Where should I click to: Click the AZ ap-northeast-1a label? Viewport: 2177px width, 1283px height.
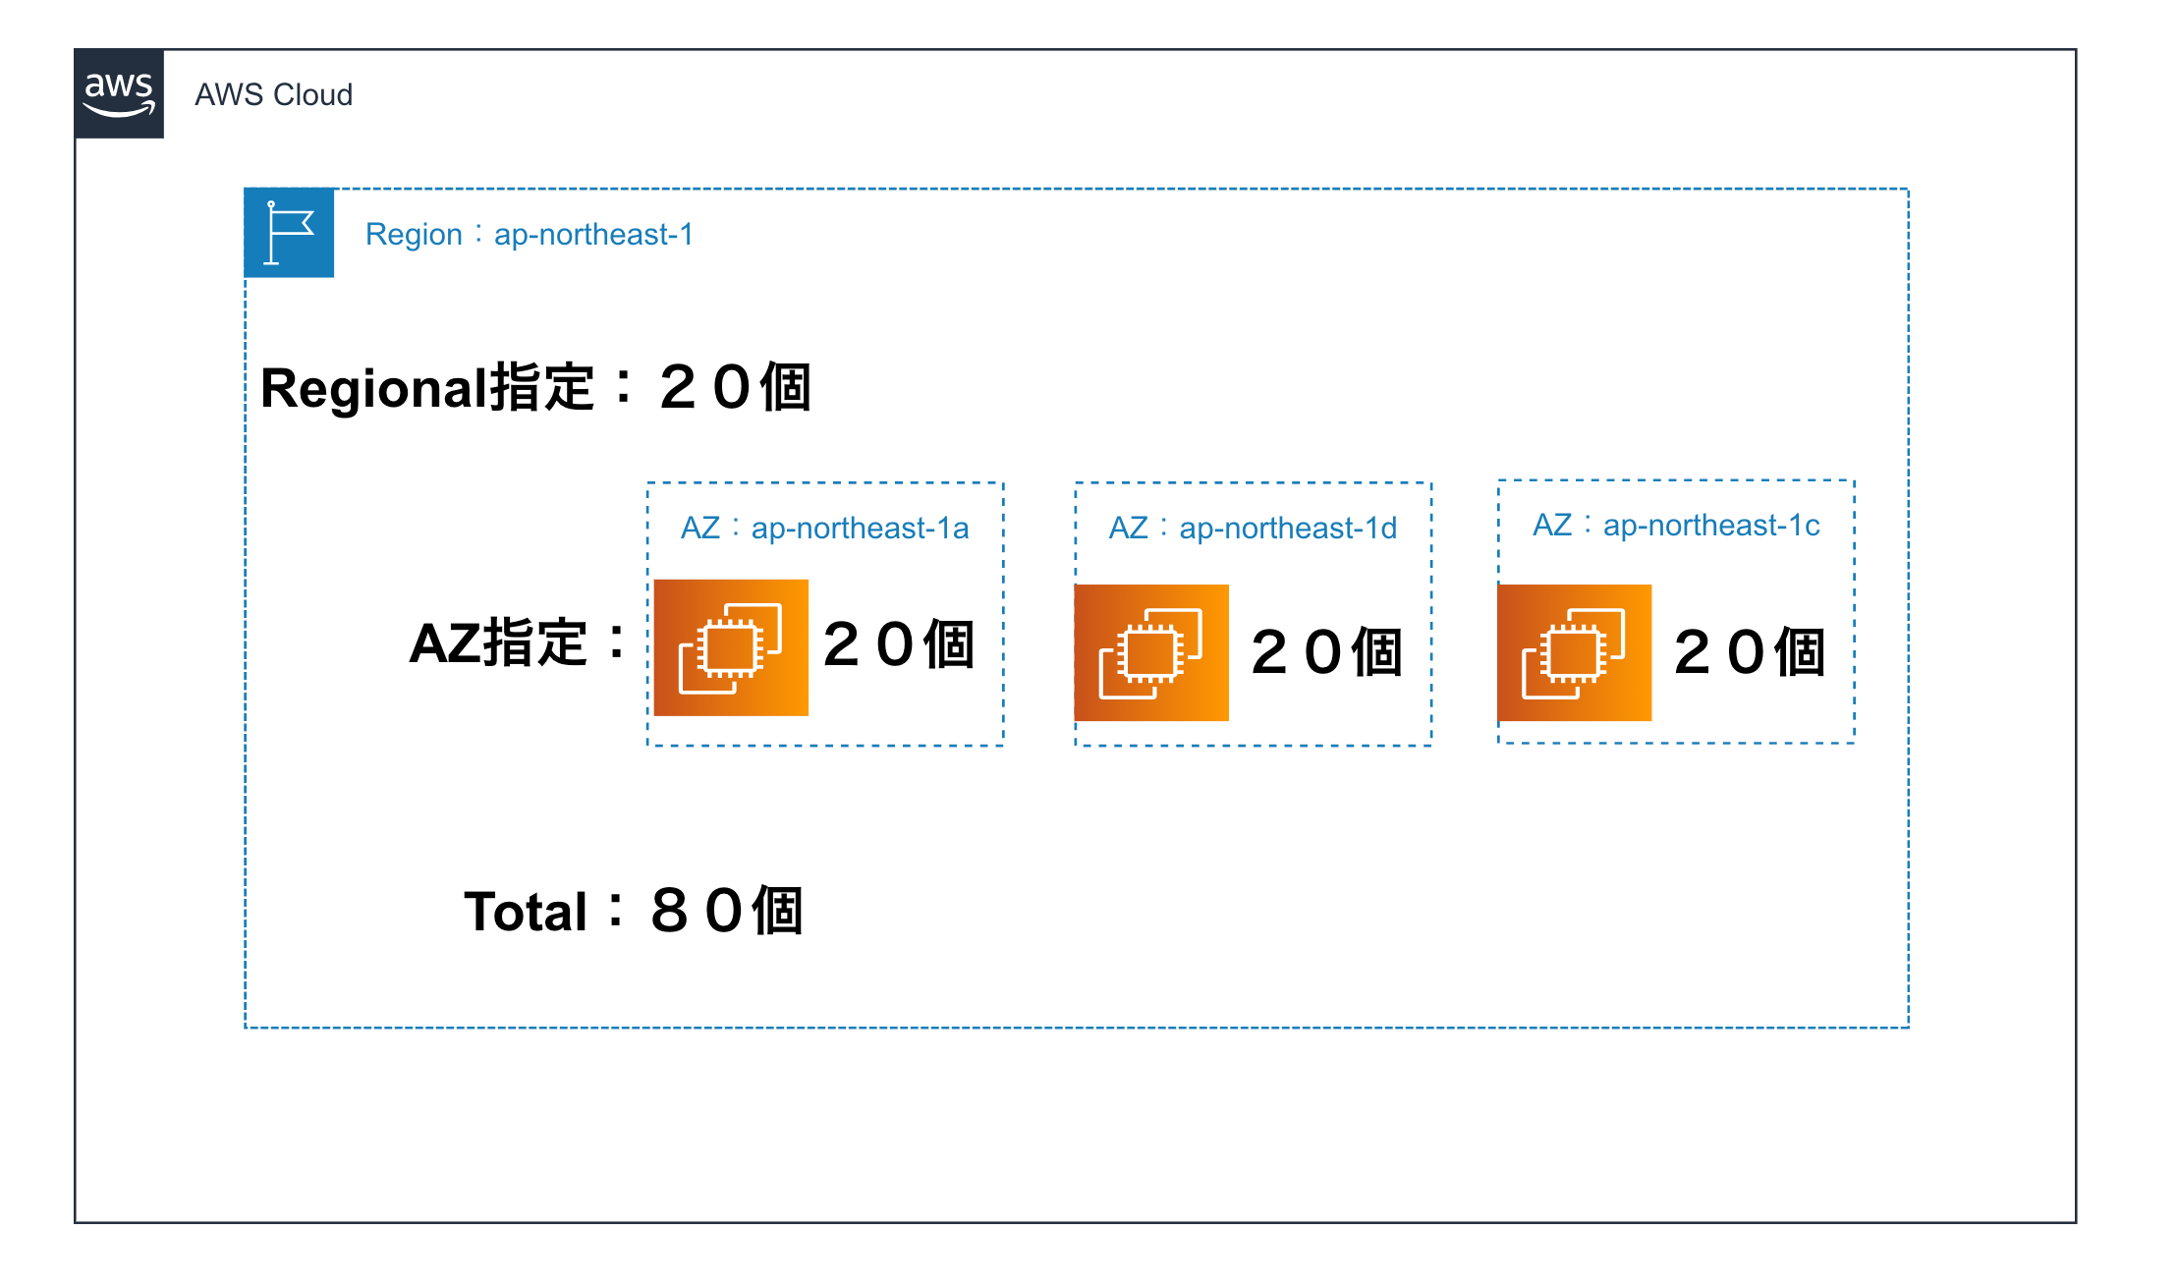point(824,529)
